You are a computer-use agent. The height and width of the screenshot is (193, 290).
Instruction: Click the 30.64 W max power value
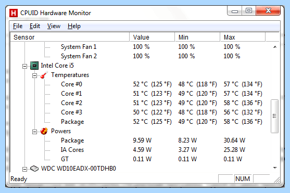point(234,140)
